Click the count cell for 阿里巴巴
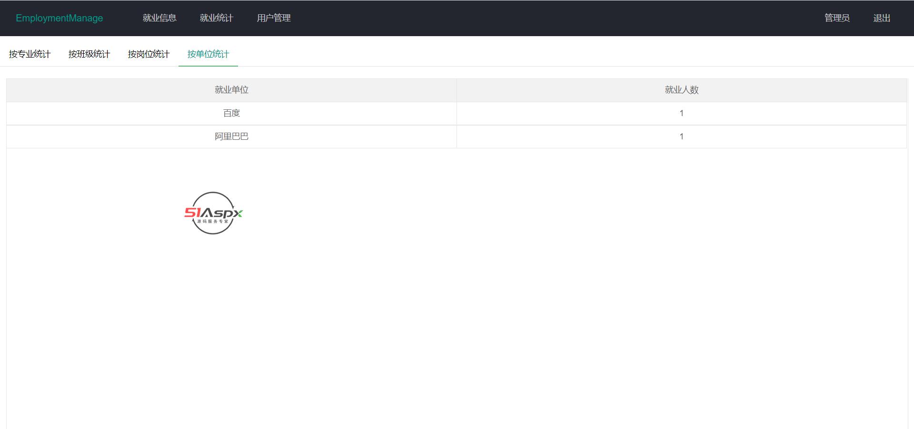Screen dimensions: 914x429 tap(682, 136)
